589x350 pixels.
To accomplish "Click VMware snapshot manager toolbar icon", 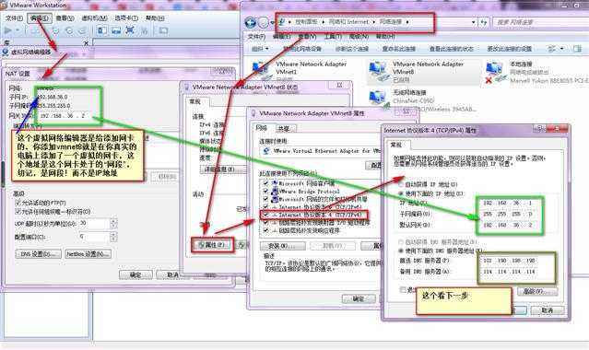I will pos(82,30).
